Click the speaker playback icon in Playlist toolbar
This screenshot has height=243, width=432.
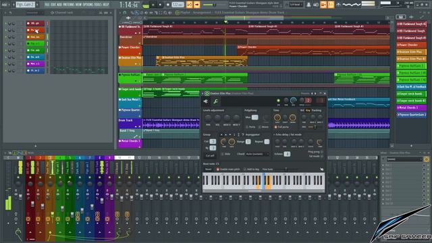point(170,13)
